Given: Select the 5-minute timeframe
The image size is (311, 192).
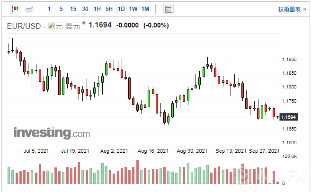Looking at the screenshot, I should click(61, 9).
